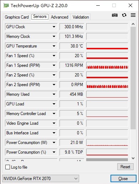
Task: Click the vertical scrollbar thumb
Action: [133, 78]
